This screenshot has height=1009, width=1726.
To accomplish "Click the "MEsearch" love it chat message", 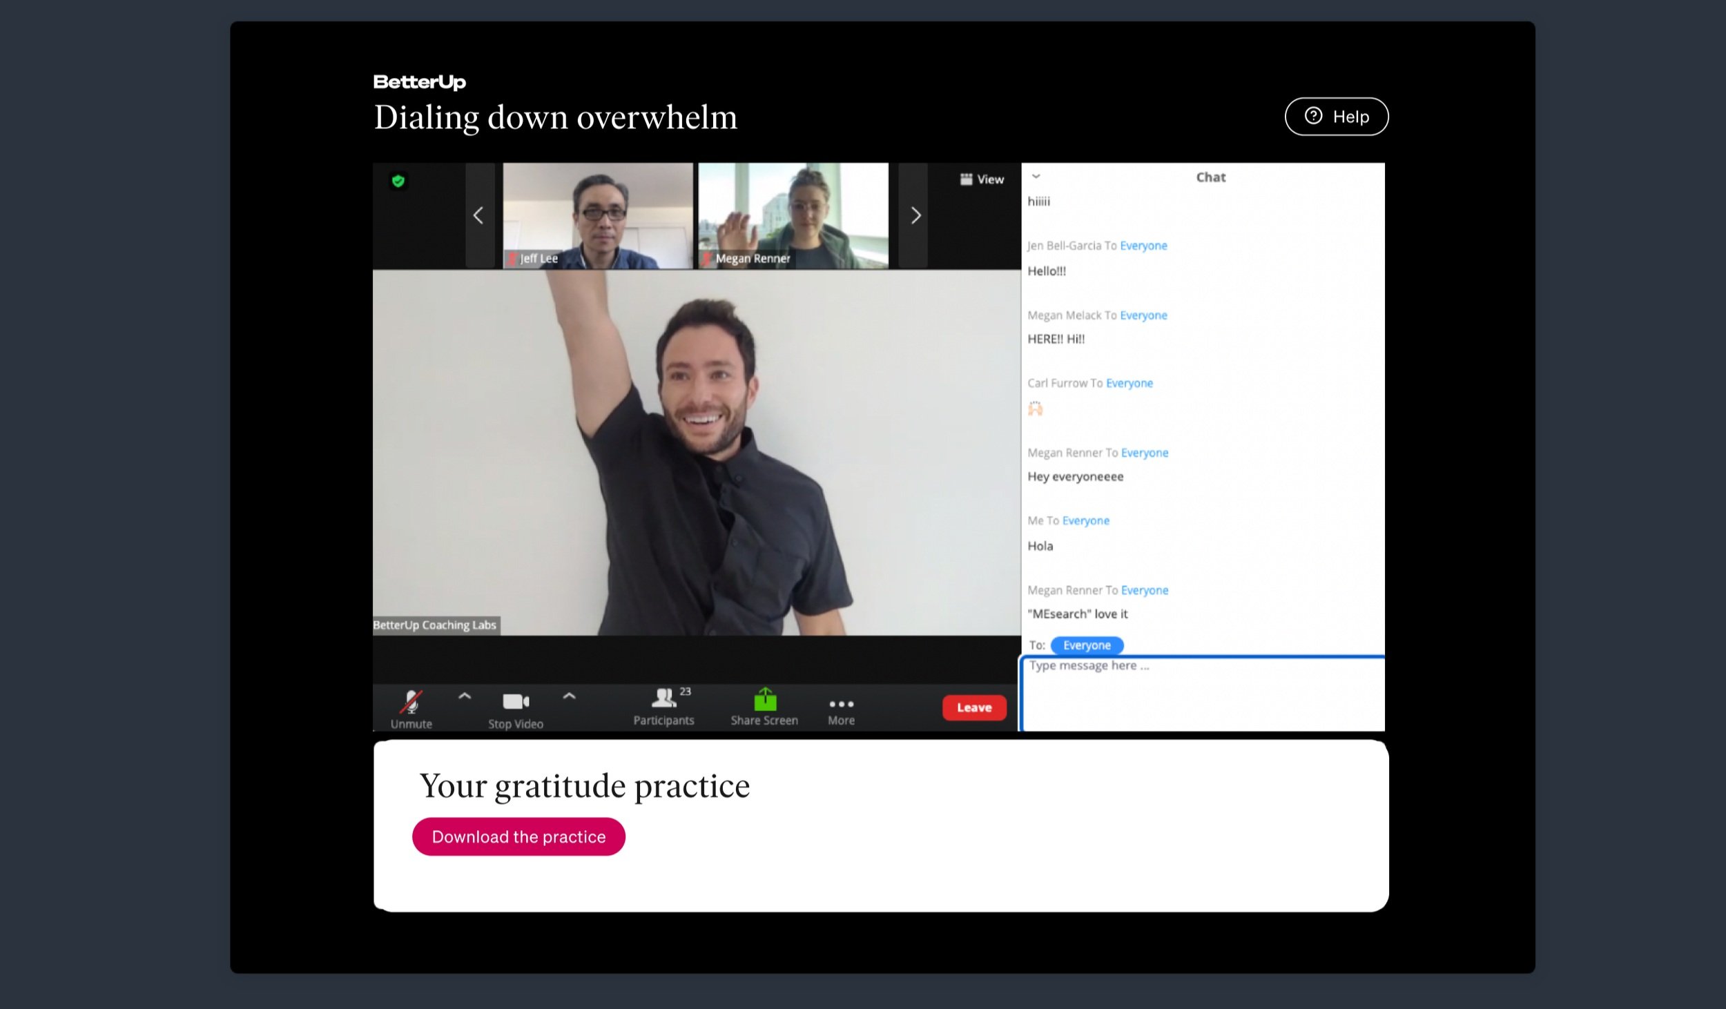I will click(1078, 614).
